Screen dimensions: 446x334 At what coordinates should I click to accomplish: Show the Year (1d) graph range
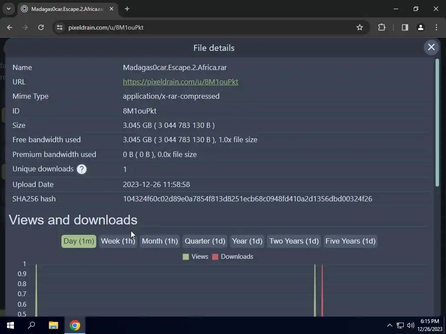(x=247, y=241)
